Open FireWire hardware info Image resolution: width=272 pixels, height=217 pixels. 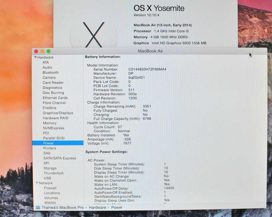point(50,108)
